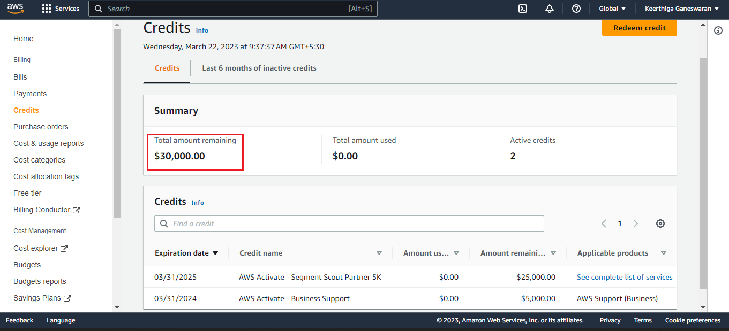The image size is (729, 331).
Task: Click Info link next to Credits title
Action: tap(202, 30)
